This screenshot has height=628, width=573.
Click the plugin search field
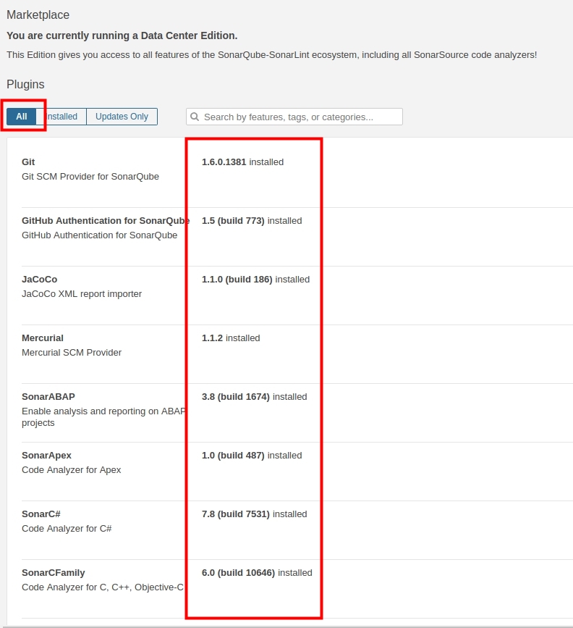294,117
